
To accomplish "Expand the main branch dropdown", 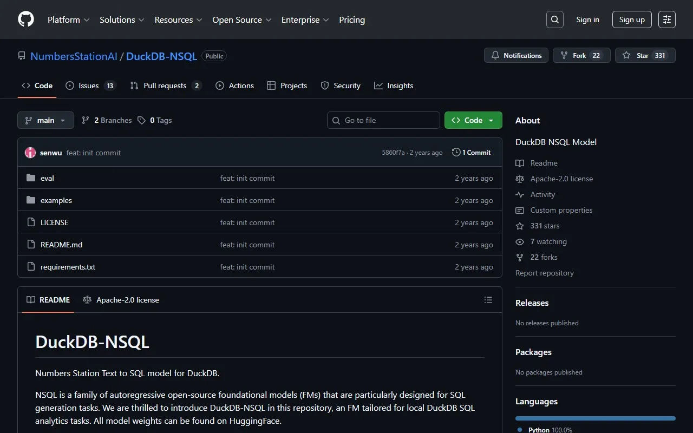I will click(45, 120).
